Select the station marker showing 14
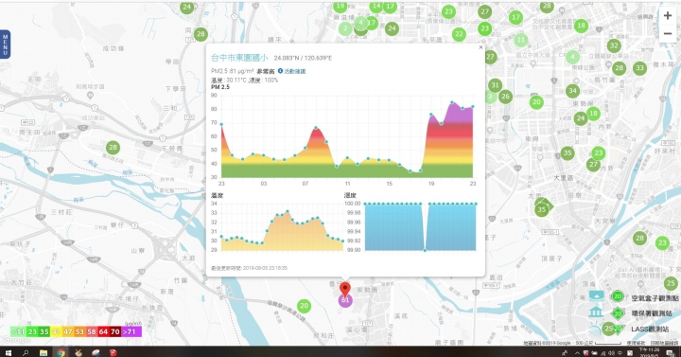 pos(375,7)
